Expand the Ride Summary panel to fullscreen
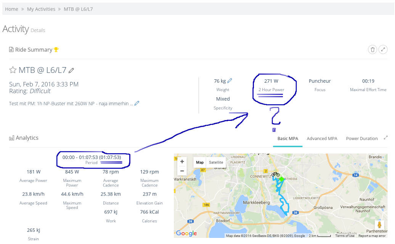Image resolution: width=395 pixels, height=244 pixels. pos(383,50)
